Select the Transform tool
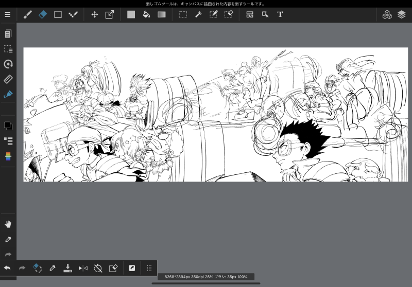This screenshot has height=287, width=412. coord(110,14)
